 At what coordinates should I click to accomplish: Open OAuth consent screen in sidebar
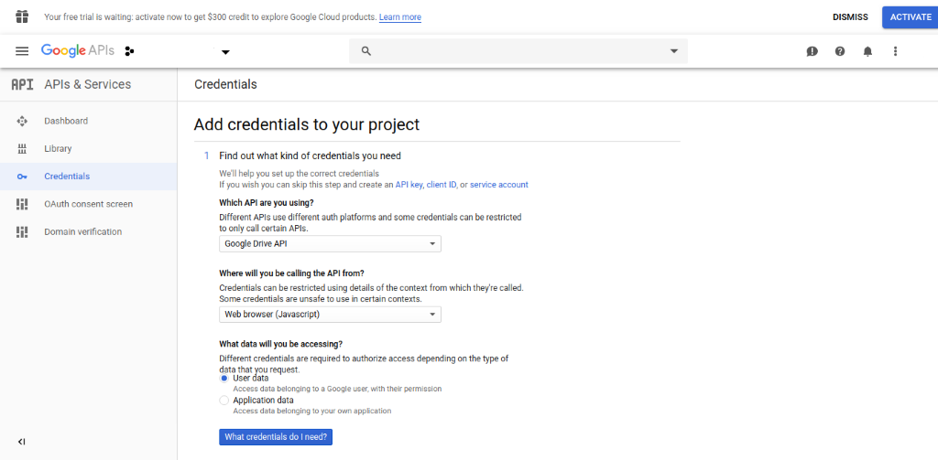click(x=88, y=204)
